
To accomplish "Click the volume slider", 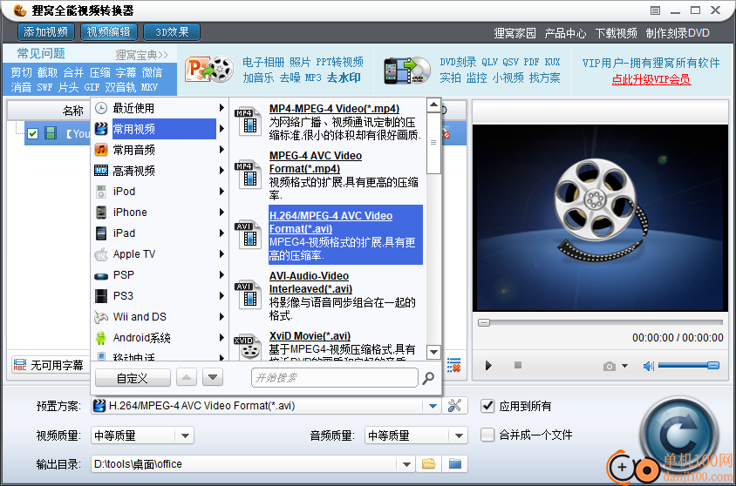I will pyautogui.click(x=687, y=366).
